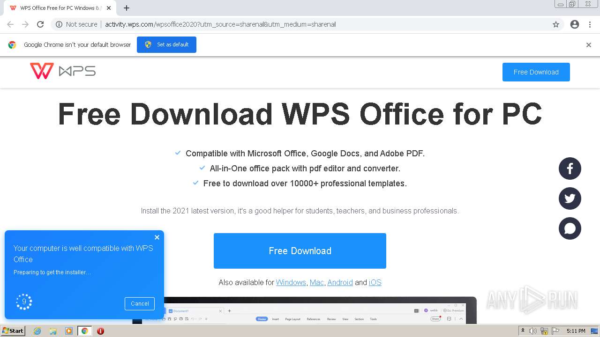Click the address bar URL

tap(220, 24)
